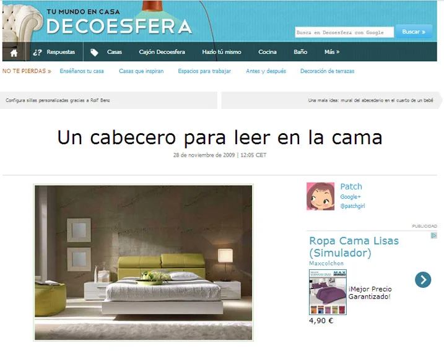
Task: Open the Hazlo tú mismo section
Action: 222,52
